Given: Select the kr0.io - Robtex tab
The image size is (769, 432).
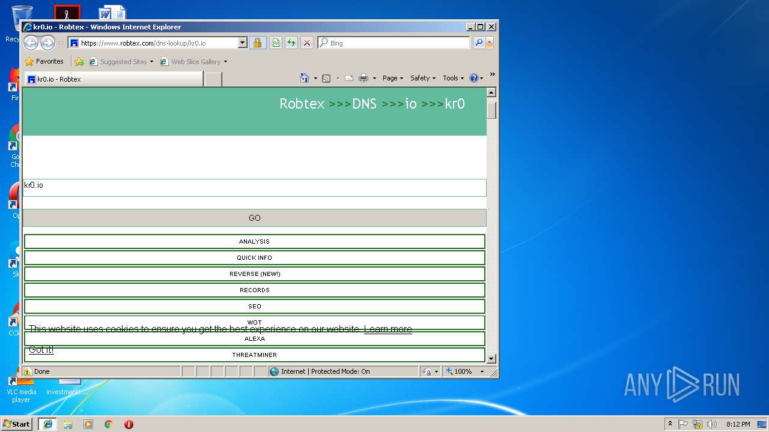Looking at the screenshot, I should (x=114, y=79).
